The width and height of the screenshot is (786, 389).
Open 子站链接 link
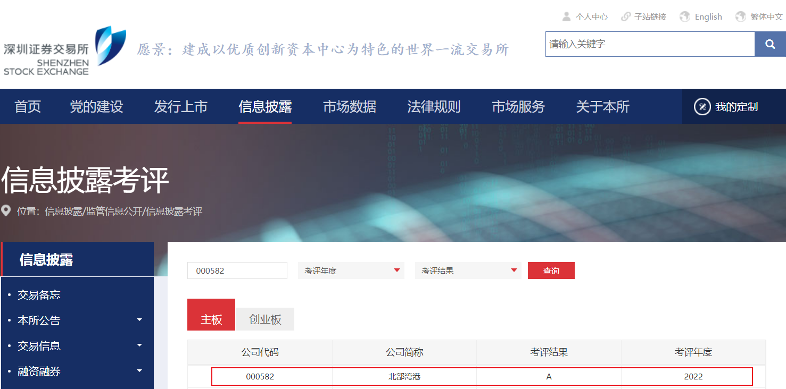[650, 17]
